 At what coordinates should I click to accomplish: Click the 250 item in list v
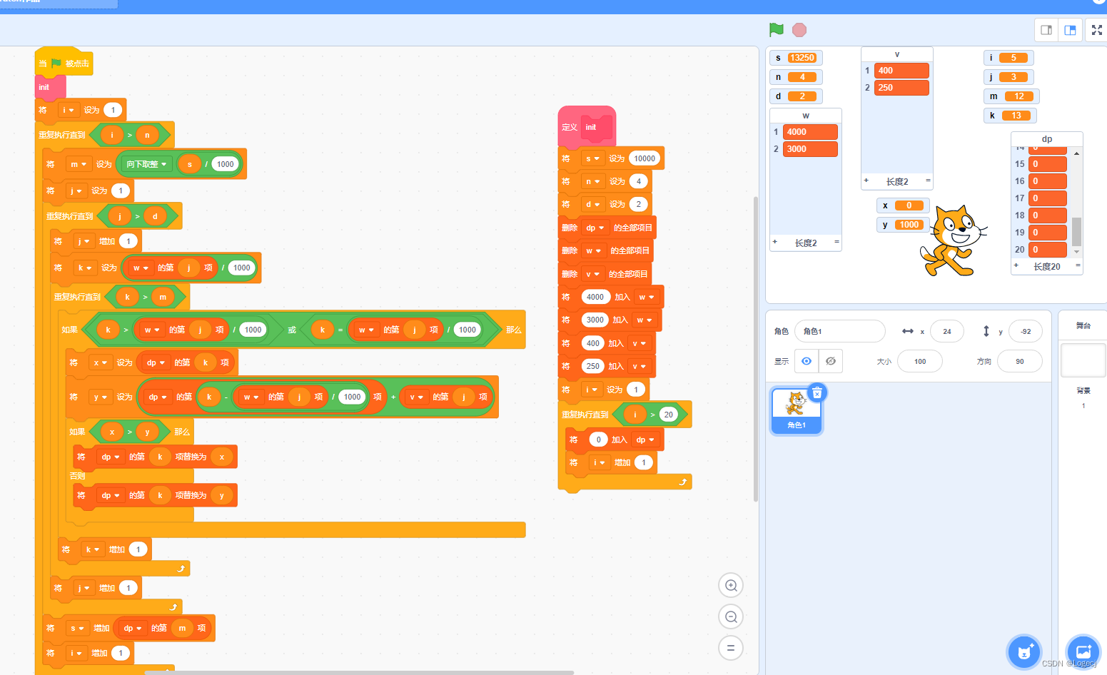pyautogui.click(x=901, y=88)
